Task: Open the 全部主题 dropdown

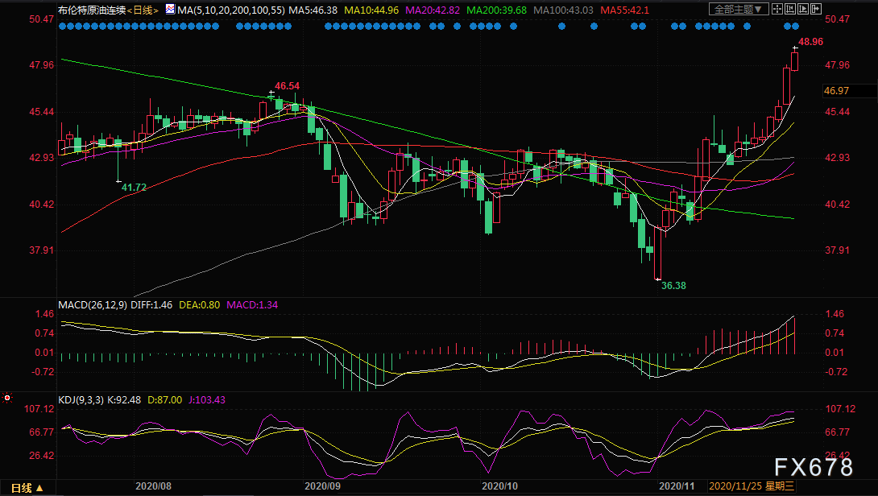Action: click(x=735, y=10)
